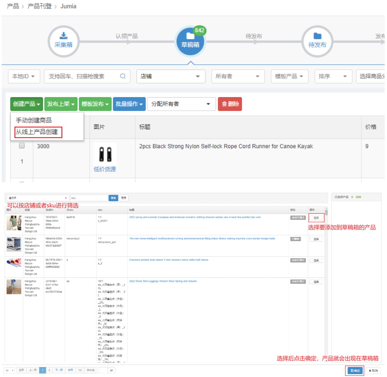
Task: Go to the 待发布 folder step
Action: pyautogui.click(x=317, y=41)
